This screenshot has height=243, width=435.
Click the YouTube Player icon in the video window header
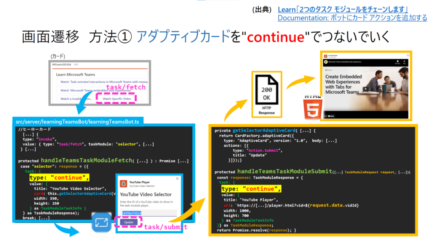[x=325, y=55]
